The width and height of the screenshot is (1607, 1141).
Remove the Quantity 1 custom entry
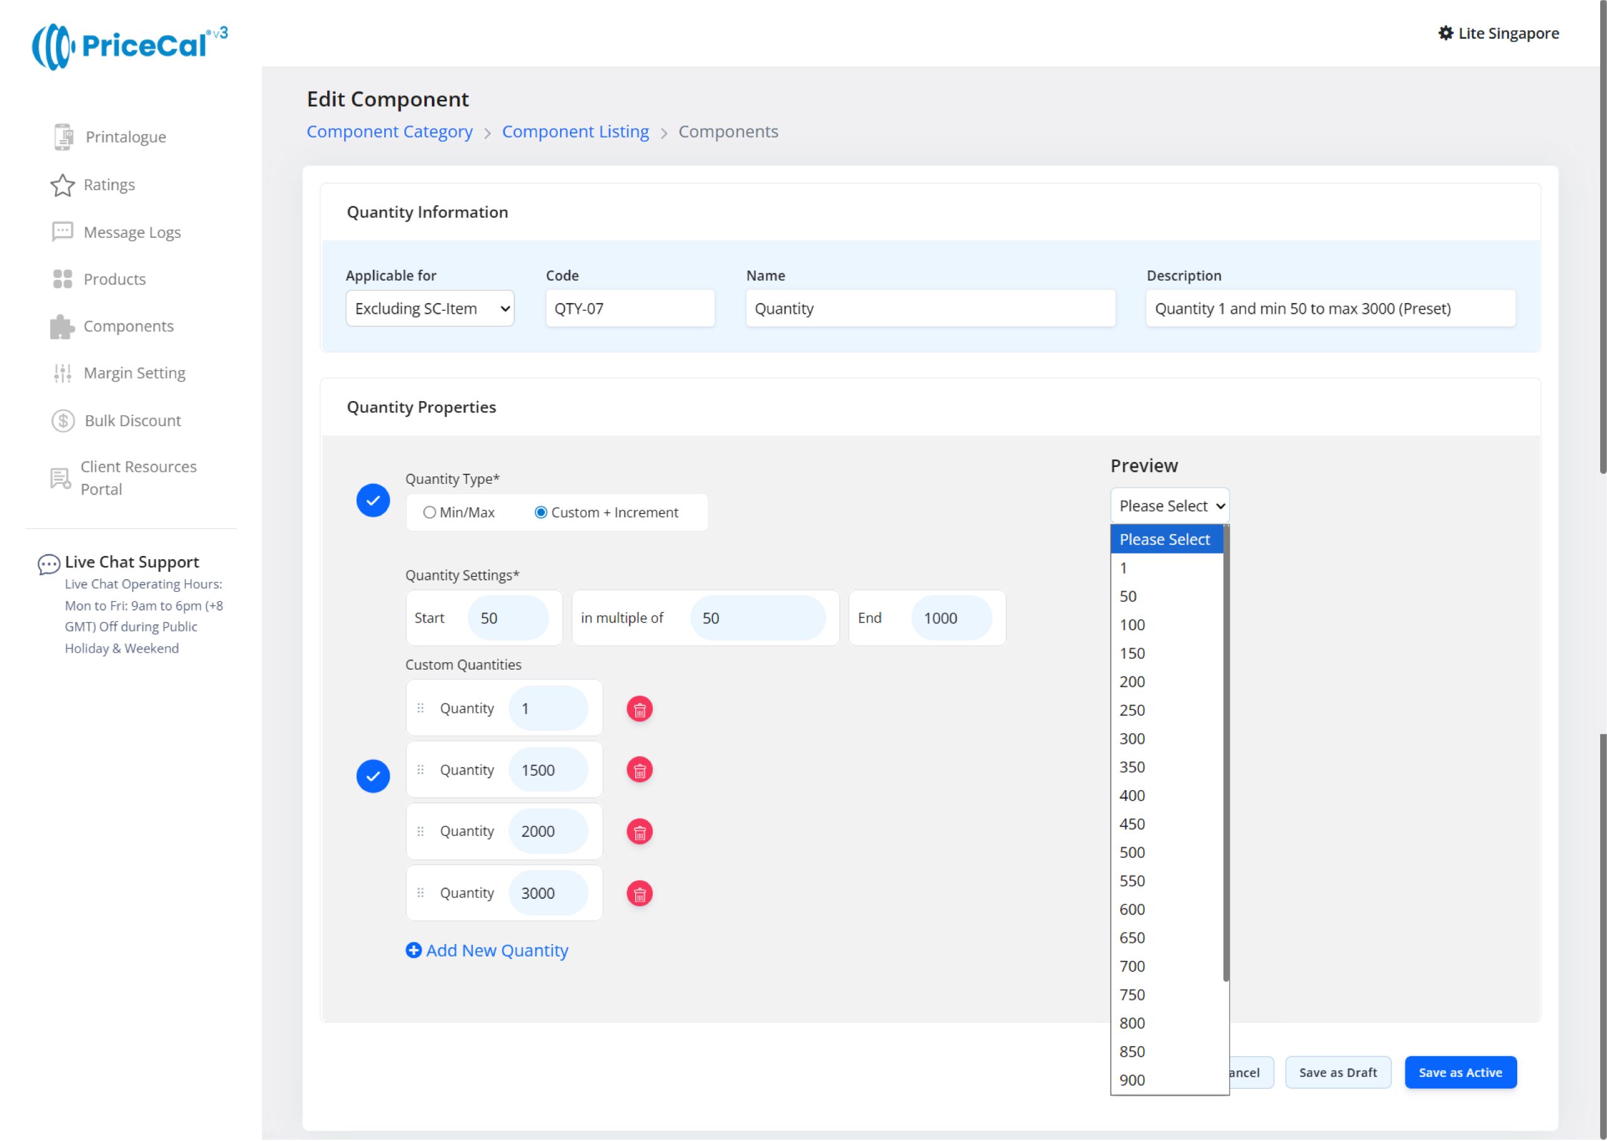coord(639,709)
